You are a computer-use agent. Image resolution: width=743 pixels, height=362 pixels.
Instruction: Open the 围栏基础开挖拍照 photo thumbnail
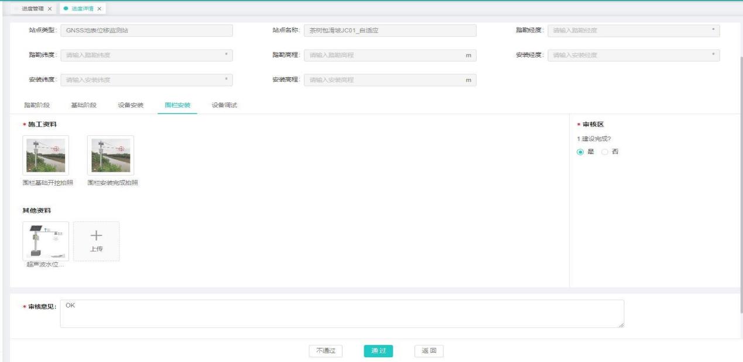pyautogui.click(x=46, y=155)
